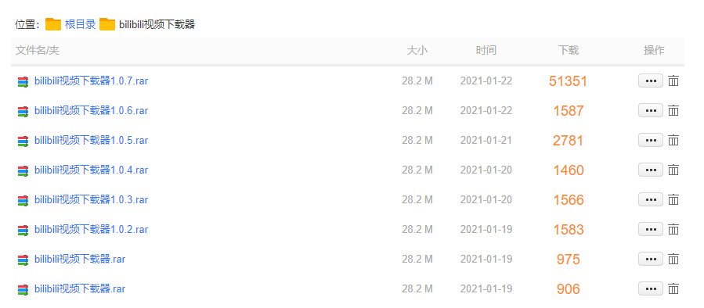Click the 时间 column header

(x=486, y=50)
